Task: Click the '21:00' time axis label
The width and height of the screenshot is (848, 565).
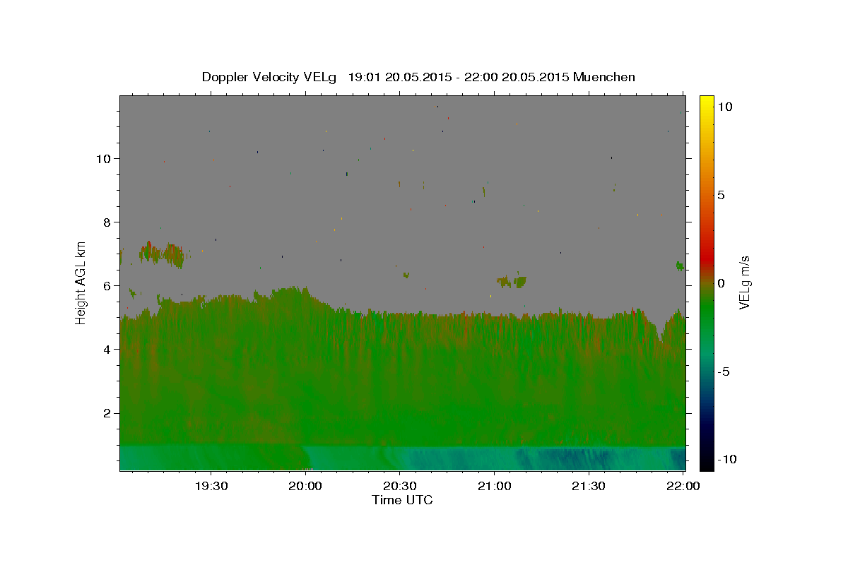Action: 494,486
